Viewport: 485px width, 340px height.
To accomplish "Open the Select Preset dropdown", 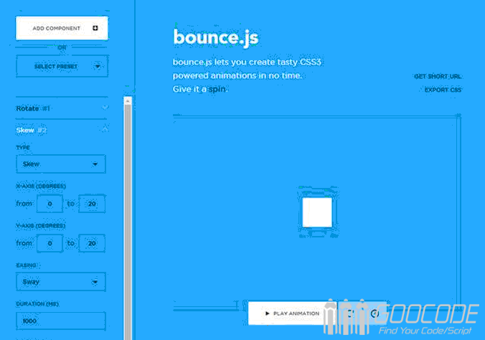I will point(62,66).
